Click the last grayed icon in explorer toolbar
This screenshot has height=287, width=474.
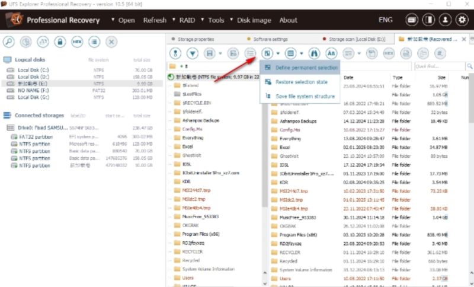pos(440,53)
